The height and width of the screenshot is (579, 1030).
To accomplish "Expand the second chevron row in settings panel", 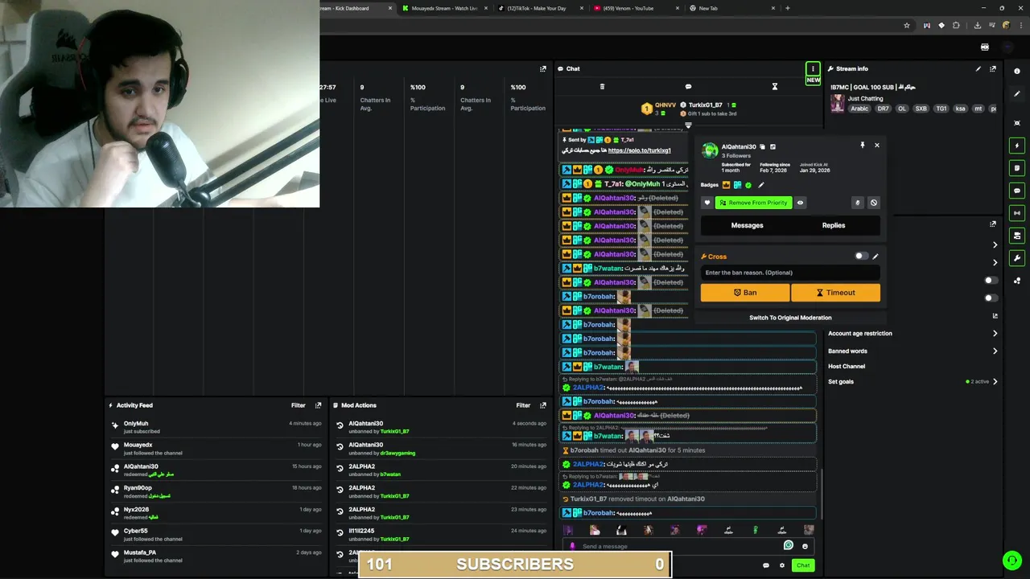I will [995, 262].
